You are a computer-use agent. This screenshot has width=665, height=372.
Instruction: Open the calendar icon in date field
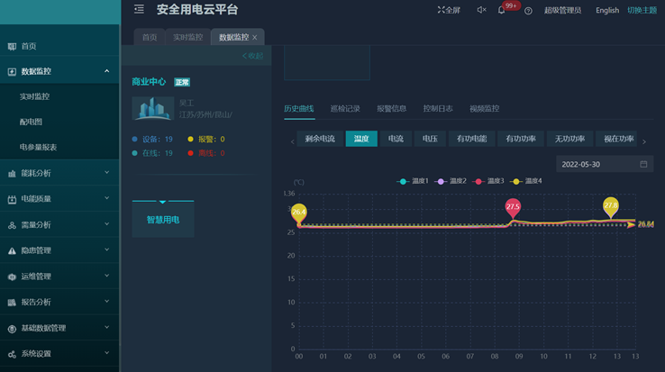(643, 164)
